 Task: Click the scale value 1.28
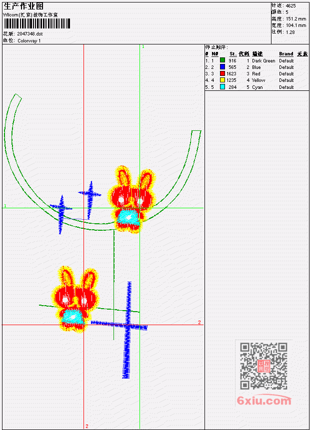coord(290,32)
